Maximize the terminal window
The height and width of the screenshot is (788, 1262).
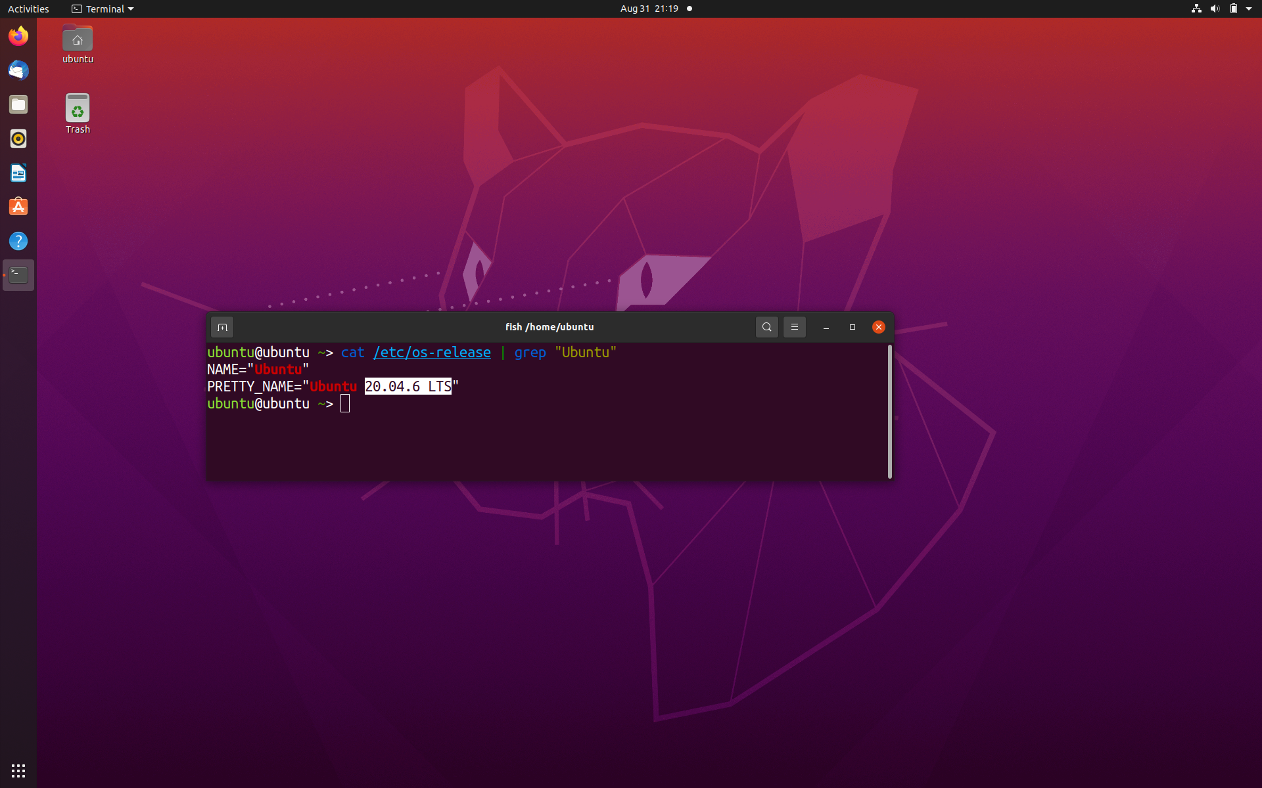click(853, 327)
